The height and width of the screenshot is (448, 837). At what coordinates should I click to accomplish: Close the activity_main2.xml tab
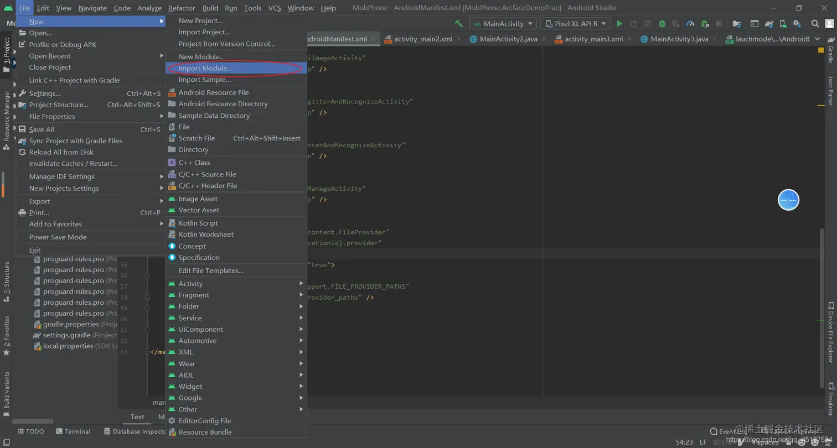(x=459, y=39)
